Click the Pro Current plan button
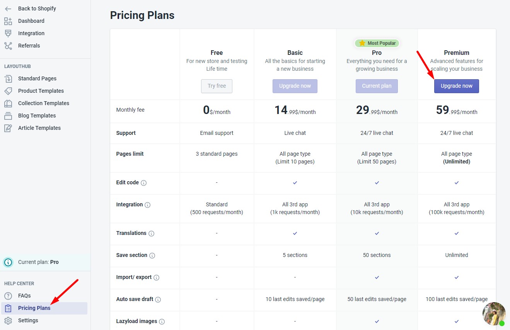The height and width of the screenshot is (330, 510). pos(377,86)
